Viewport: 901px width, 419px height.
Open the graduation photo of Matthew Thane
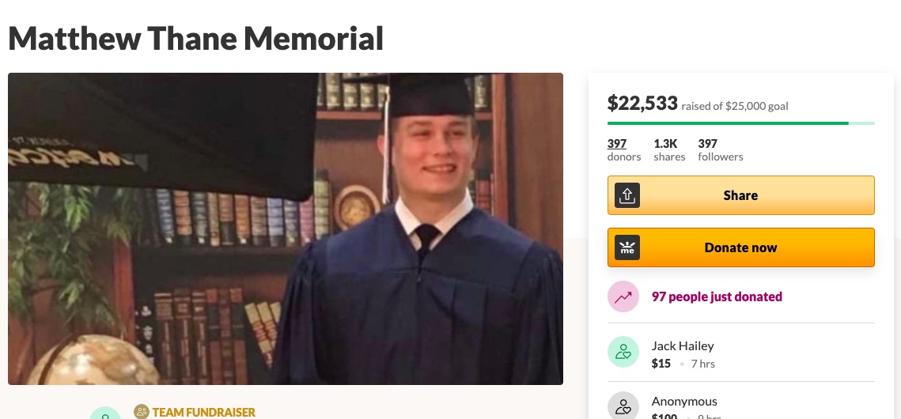(x=286, y=228)
